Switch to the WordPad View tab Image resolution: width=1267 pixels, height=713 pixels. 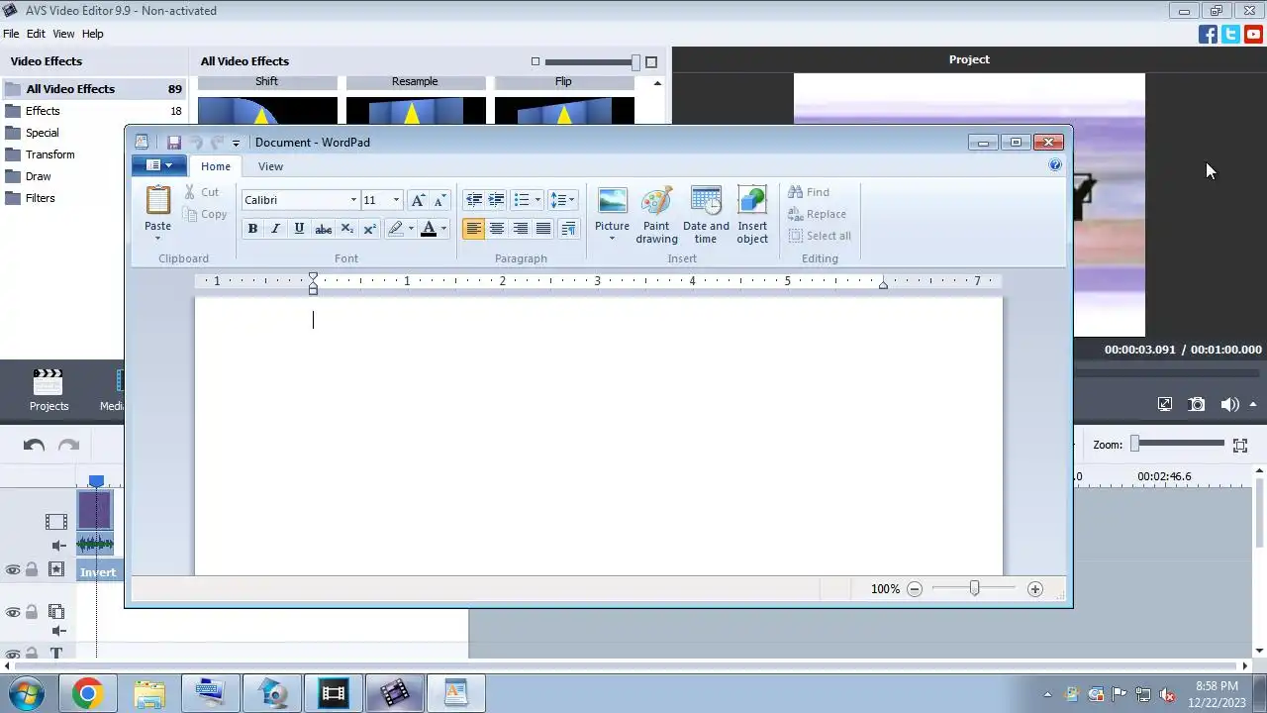(270, 166)
